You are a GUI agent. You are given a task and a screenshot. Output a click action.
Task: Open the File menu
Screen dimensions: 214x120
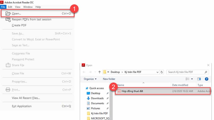(x=3, y=7)
